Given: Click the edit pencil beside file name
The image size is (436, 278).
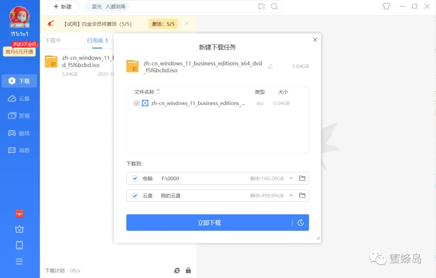Looking at the screenshot, I should (x=270, y=66).
